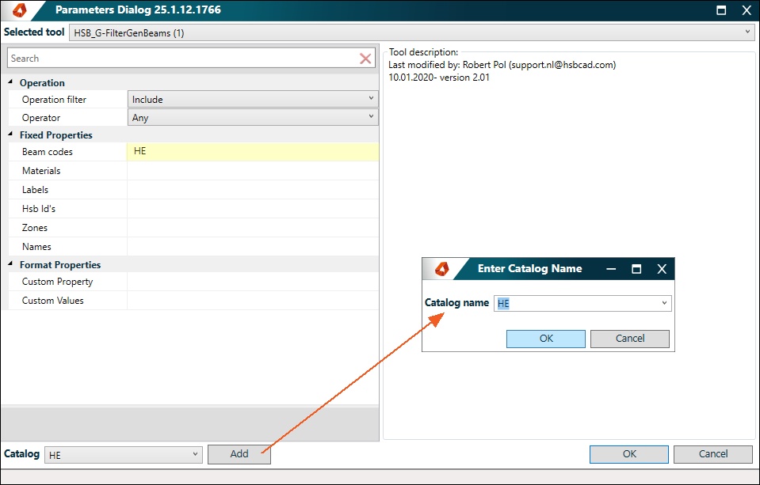Select the Operation filter label
Screen dimensions: 760x485
coord(54,100)
